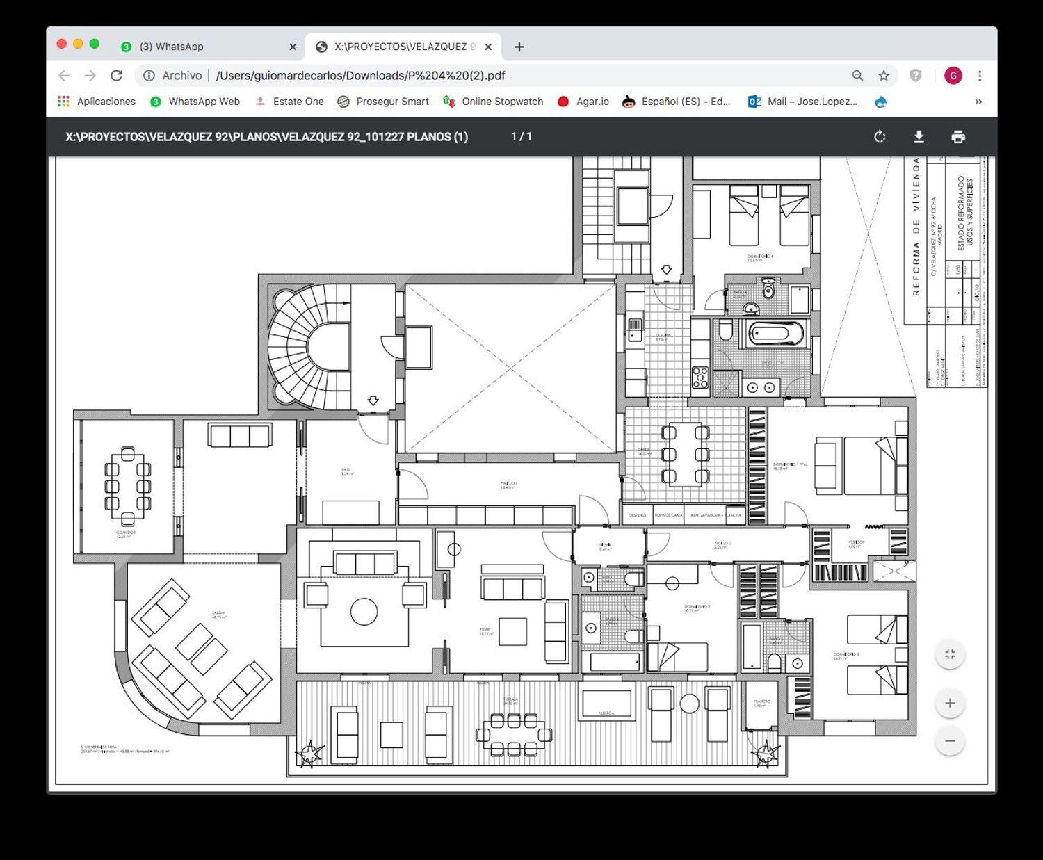Expand the hidden bookmarks overflow chevron
Screen dimensions: 1043x860
pyautogui.click(x=978, y=102)
